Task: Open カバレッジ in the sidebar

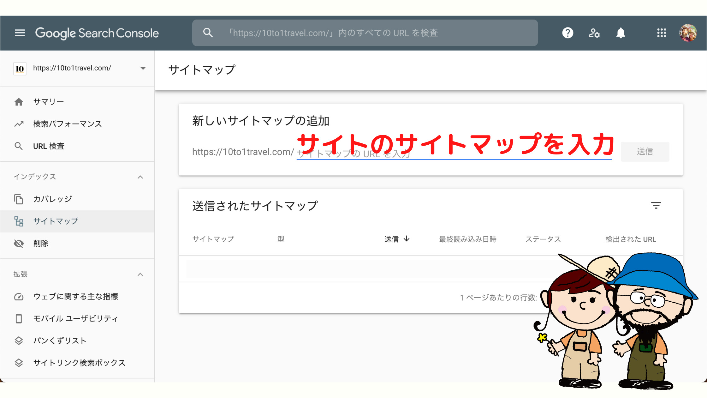Action: 77,199
